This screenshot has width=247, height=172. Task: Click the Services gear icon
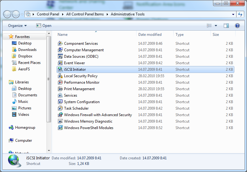coord(60,95)
